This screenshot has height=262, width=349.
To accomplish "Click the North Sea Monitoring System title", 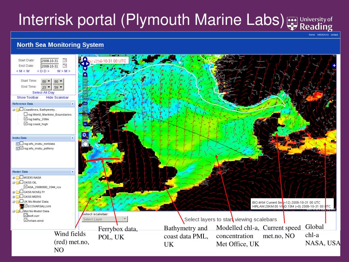I will pyautogui.click(x=60, y=45).
